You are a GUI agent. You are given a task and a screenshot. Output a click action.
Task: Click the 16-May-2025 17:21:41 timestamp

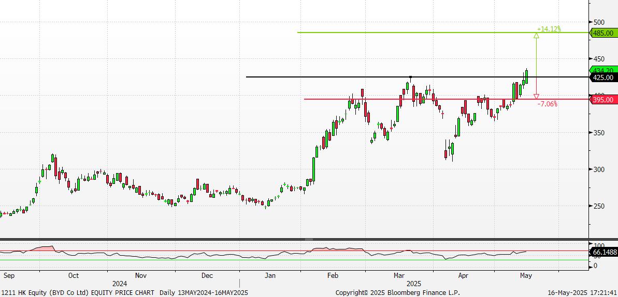pyautogui.click(x=583, y=293)
